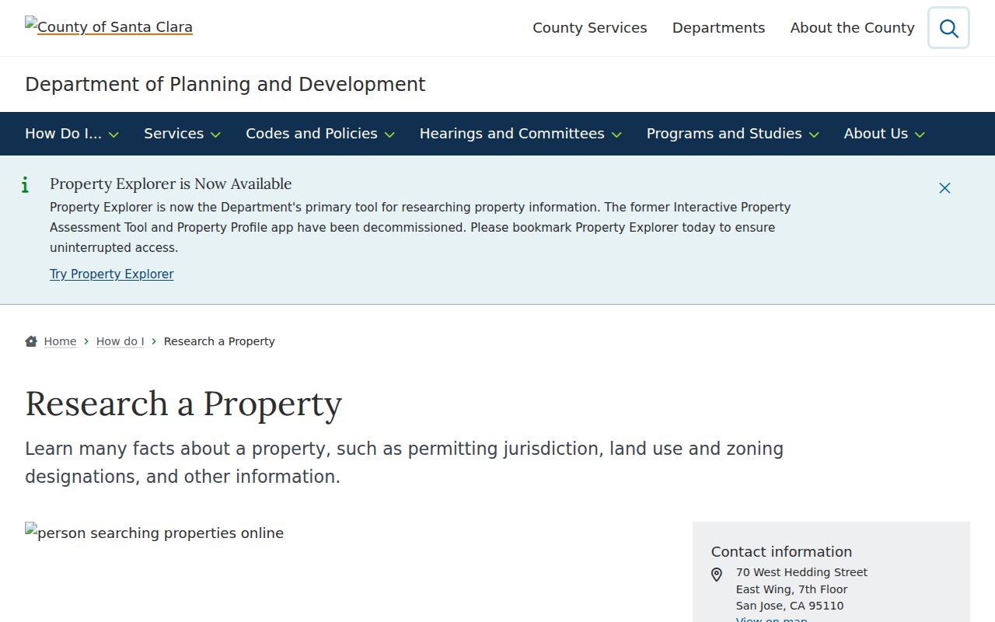The image size is (995, 622).
Task: Click the San Jose, CA 95110 line
Action: pos(790,606)
